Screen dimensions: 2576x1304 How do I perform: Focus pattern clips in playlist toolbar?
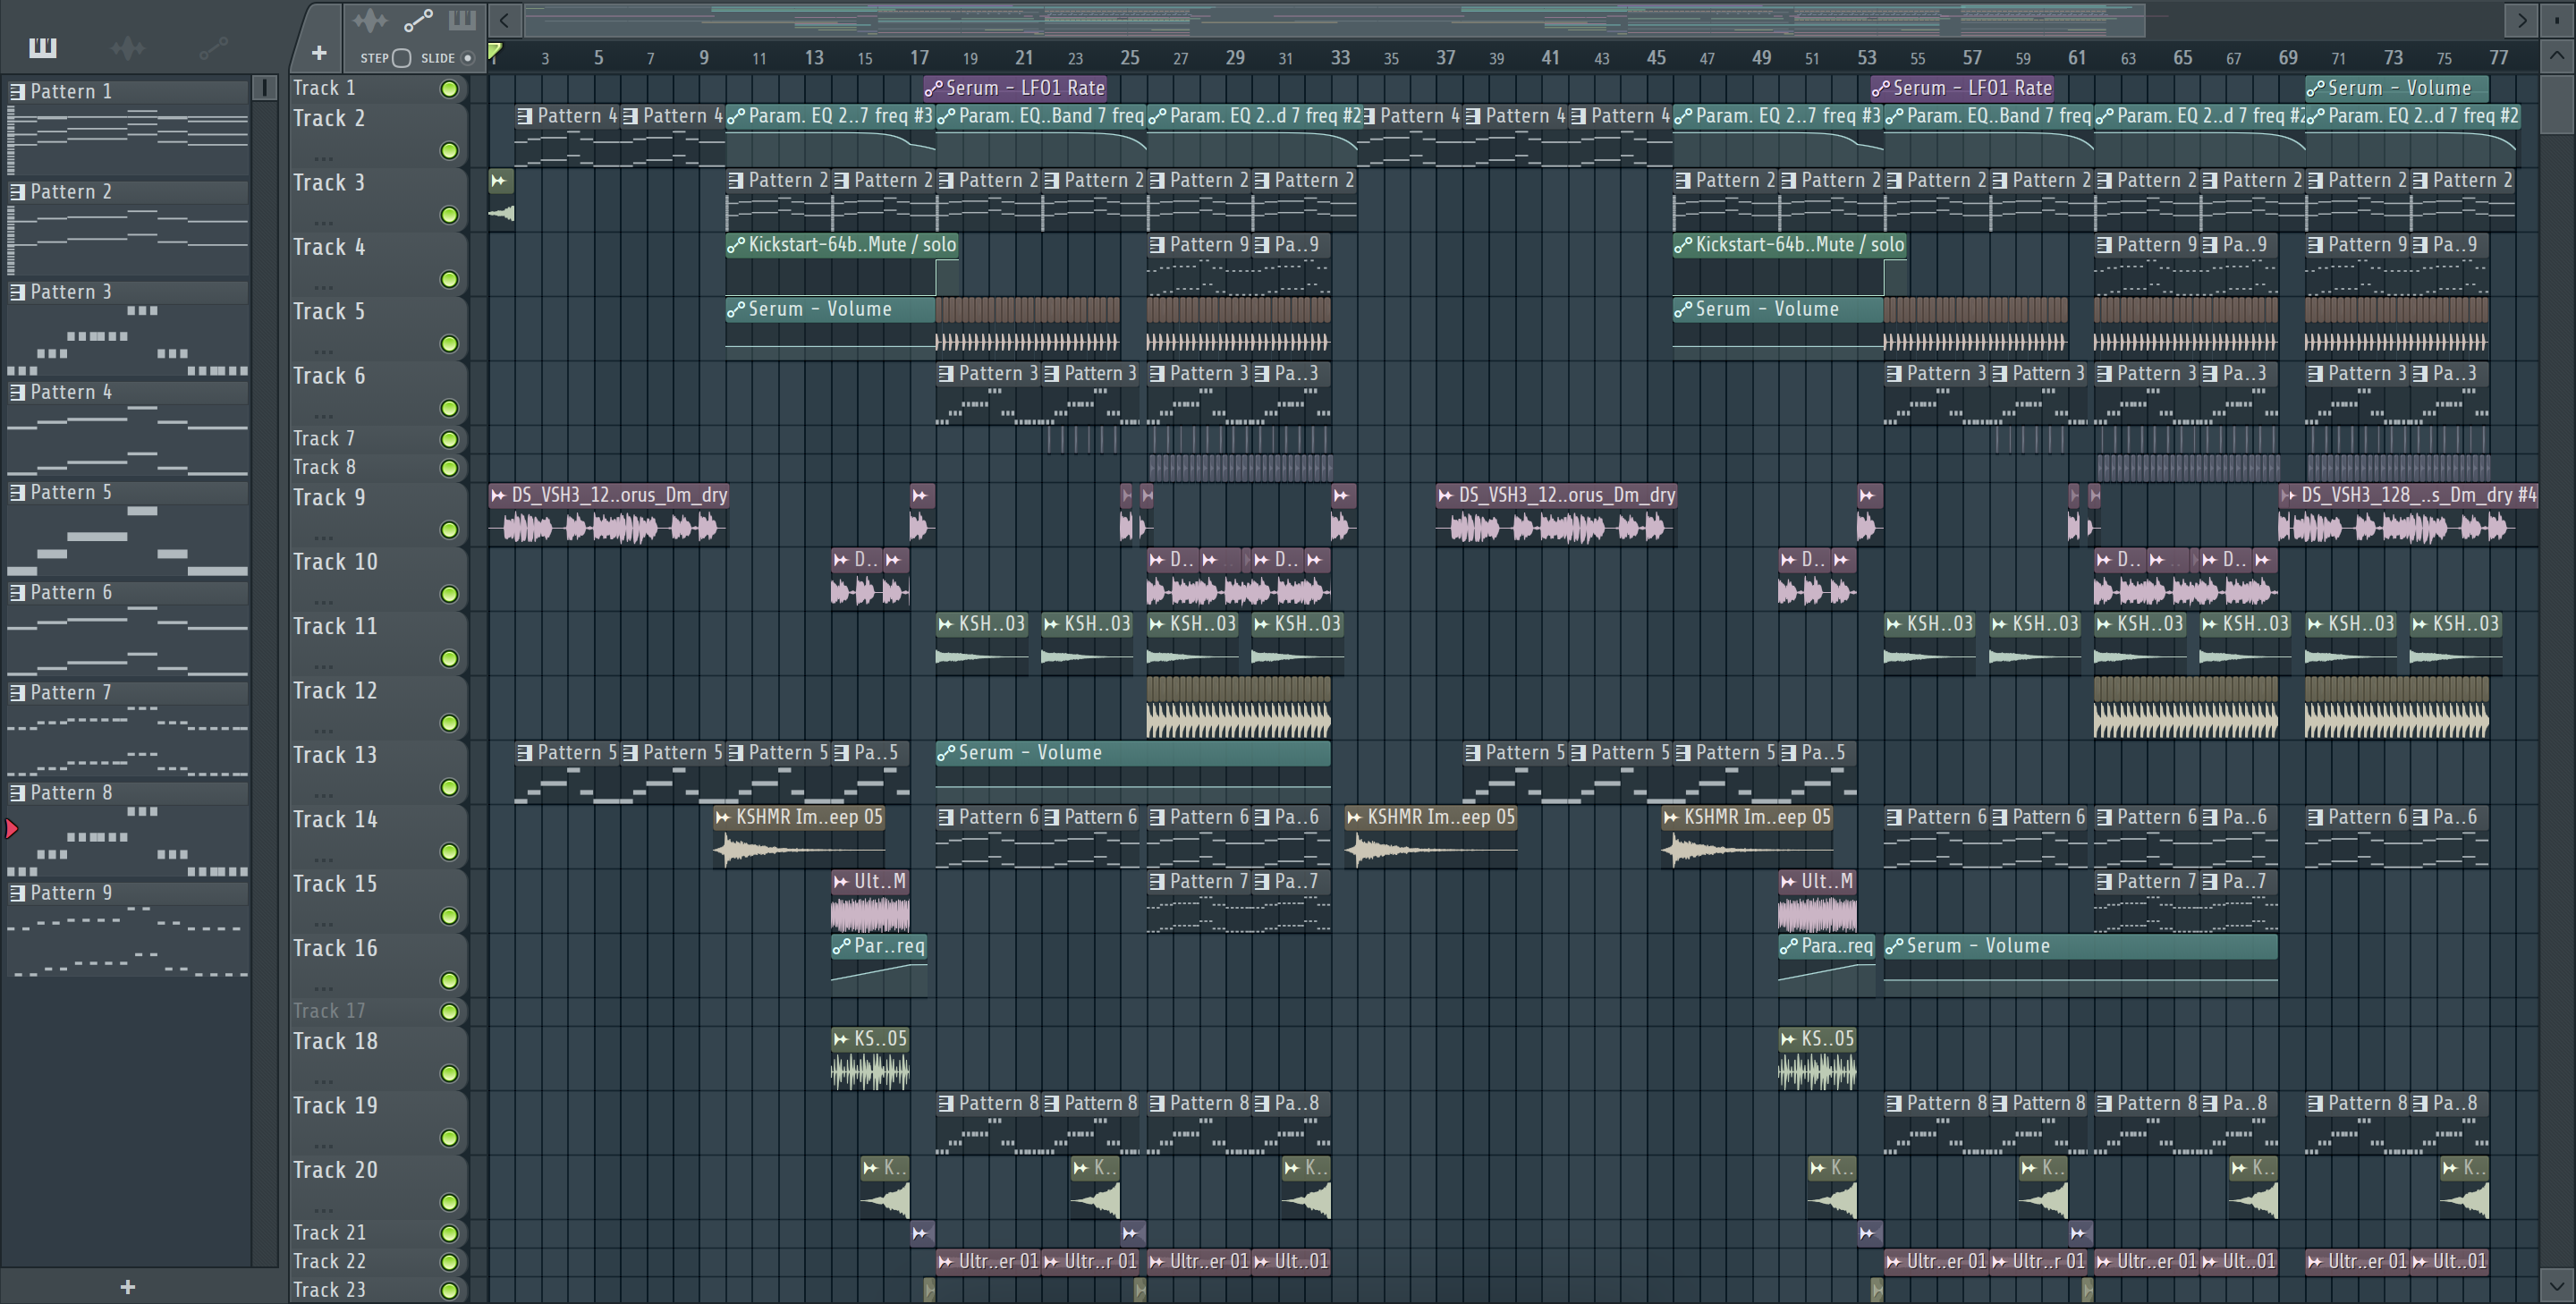click(462, 20)
